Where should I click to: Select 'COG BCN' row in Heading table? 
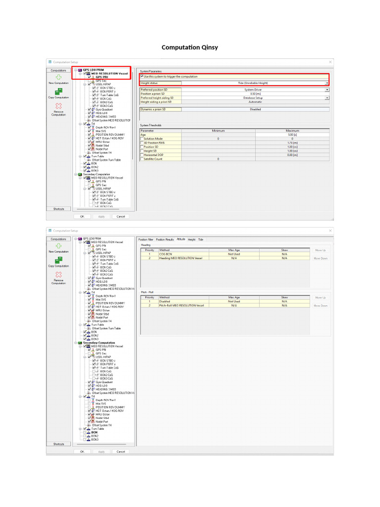click(225, 254)
